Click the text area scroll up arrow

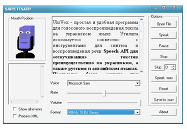[x=142, y=19]
